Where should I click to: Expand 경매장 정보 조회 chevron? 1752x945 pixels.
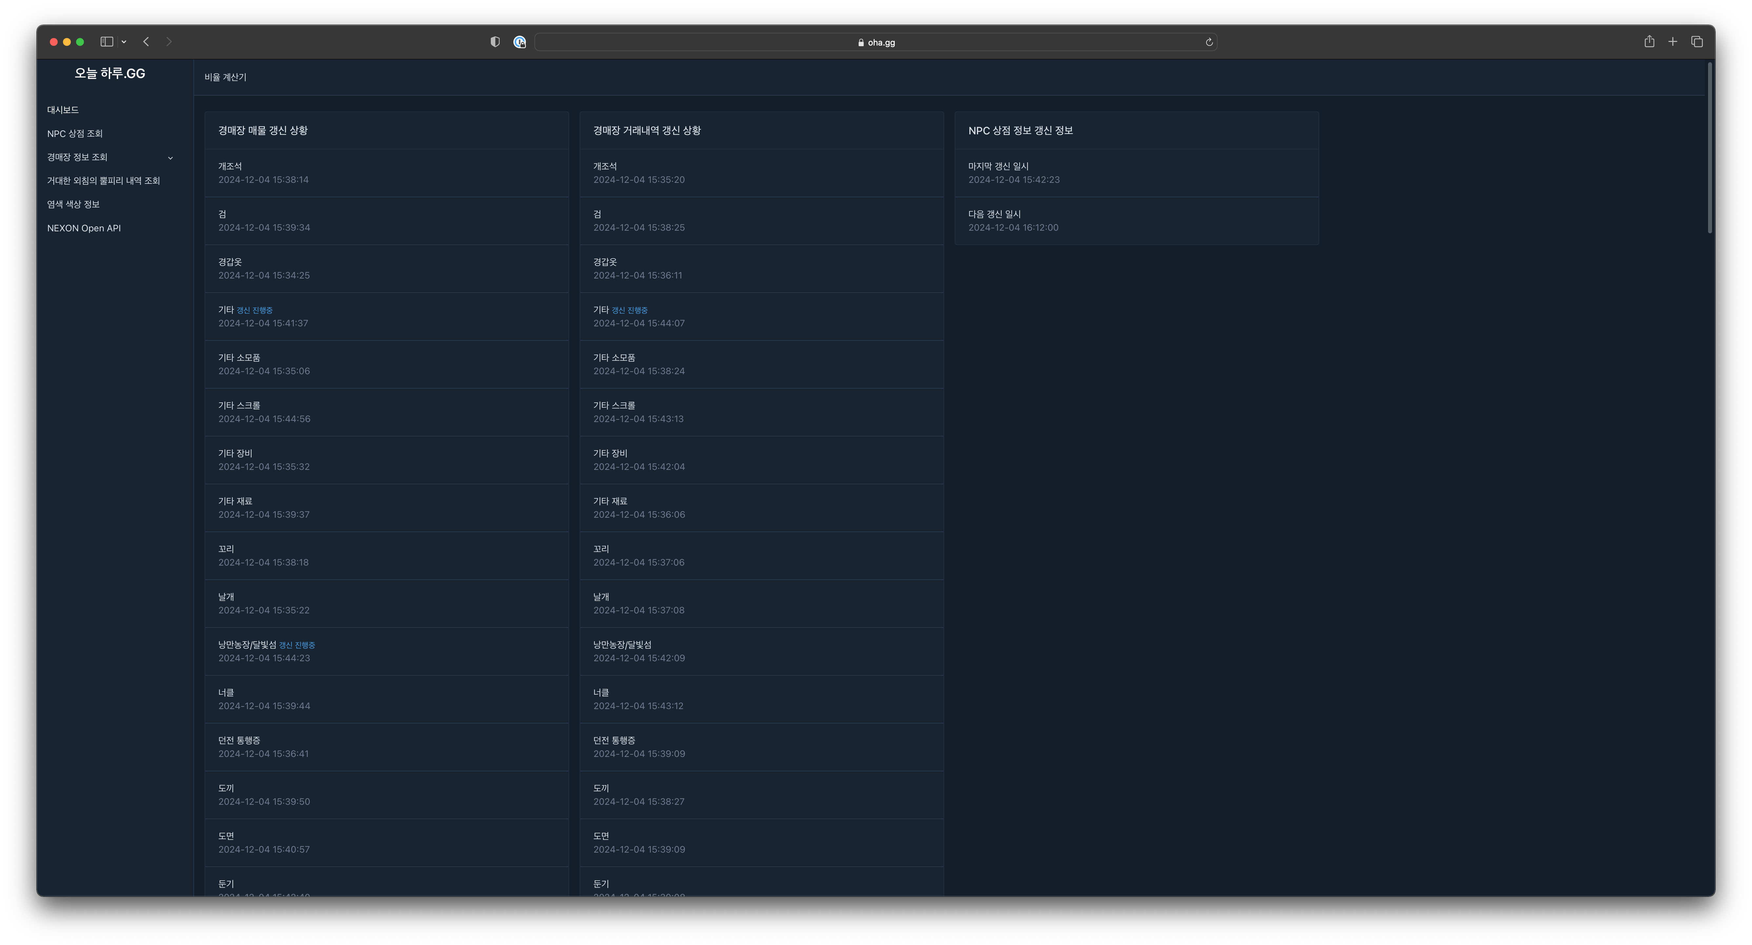(170, 158)
